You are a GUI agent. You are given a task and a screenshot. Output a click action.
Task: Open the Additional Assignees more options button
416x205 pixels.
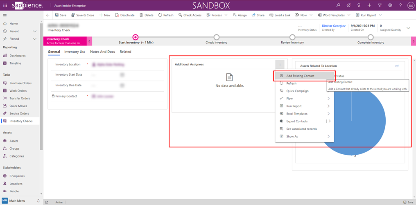(280, 64)
